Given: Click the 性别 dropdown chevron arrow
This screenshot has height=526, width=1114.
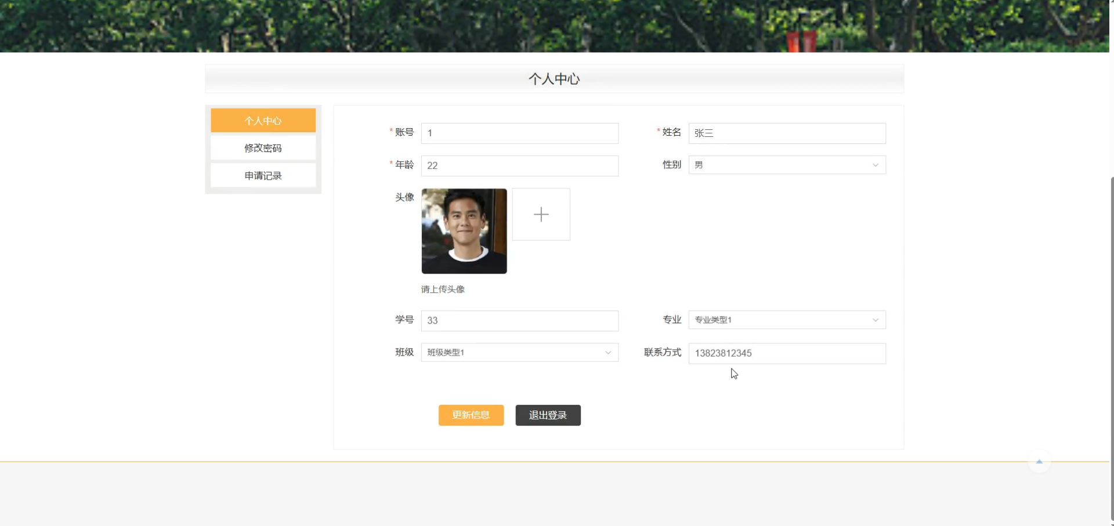Looking at the screenshot, I should pyautogui.click(x=876, y=165).
